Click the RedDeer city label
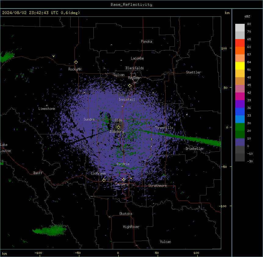263x257 pixels. 135,78
